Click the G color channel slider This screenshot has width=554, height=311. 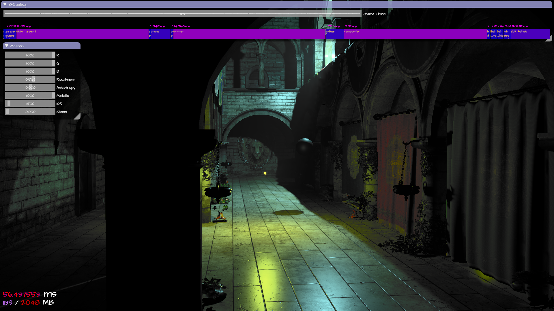point(30,63)
